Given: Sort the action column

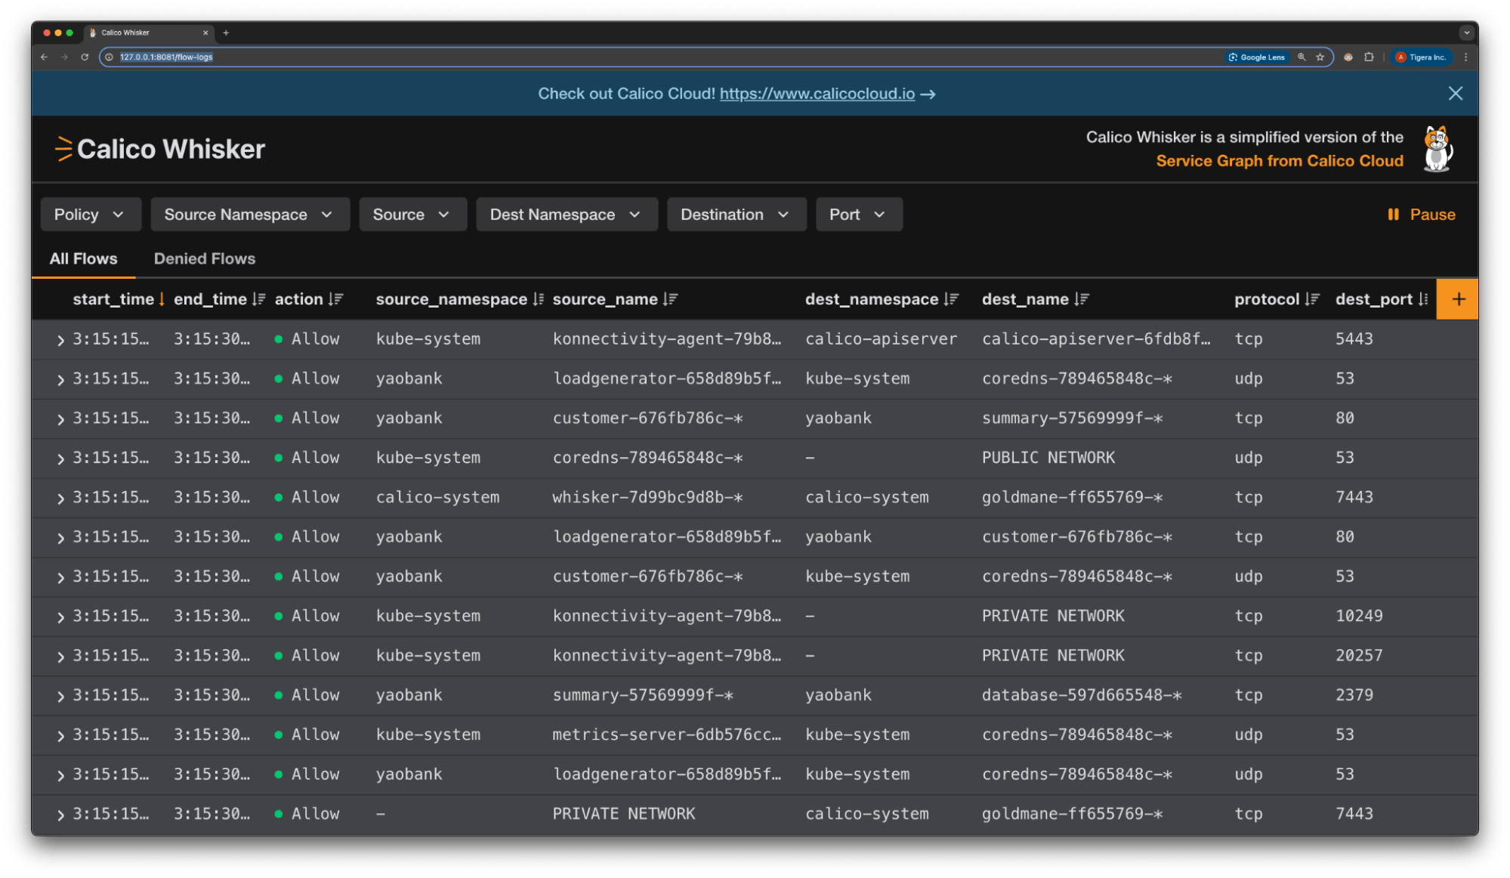Looking at the screenshot, I should click(336, 299).
